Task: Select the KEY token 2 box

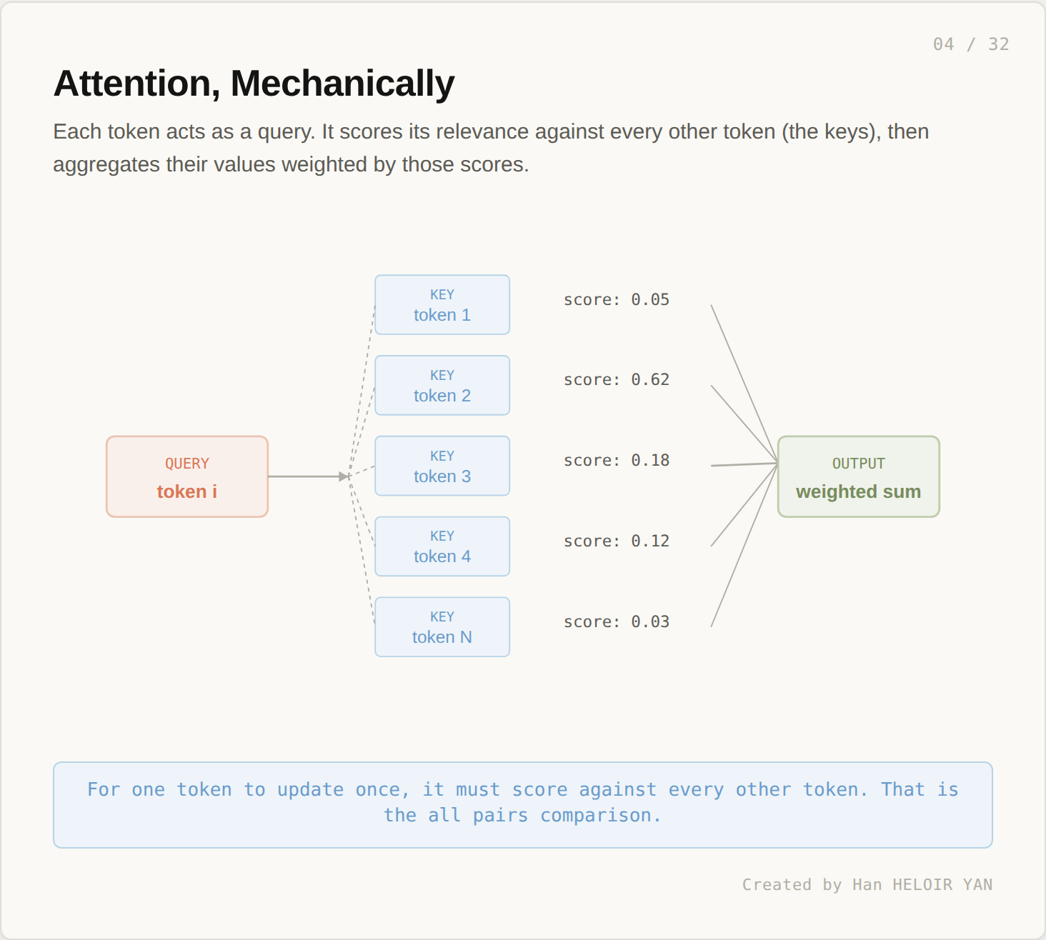Action: 442,385
